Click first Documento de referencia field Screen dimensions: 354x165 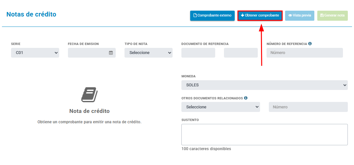(198, 53)
